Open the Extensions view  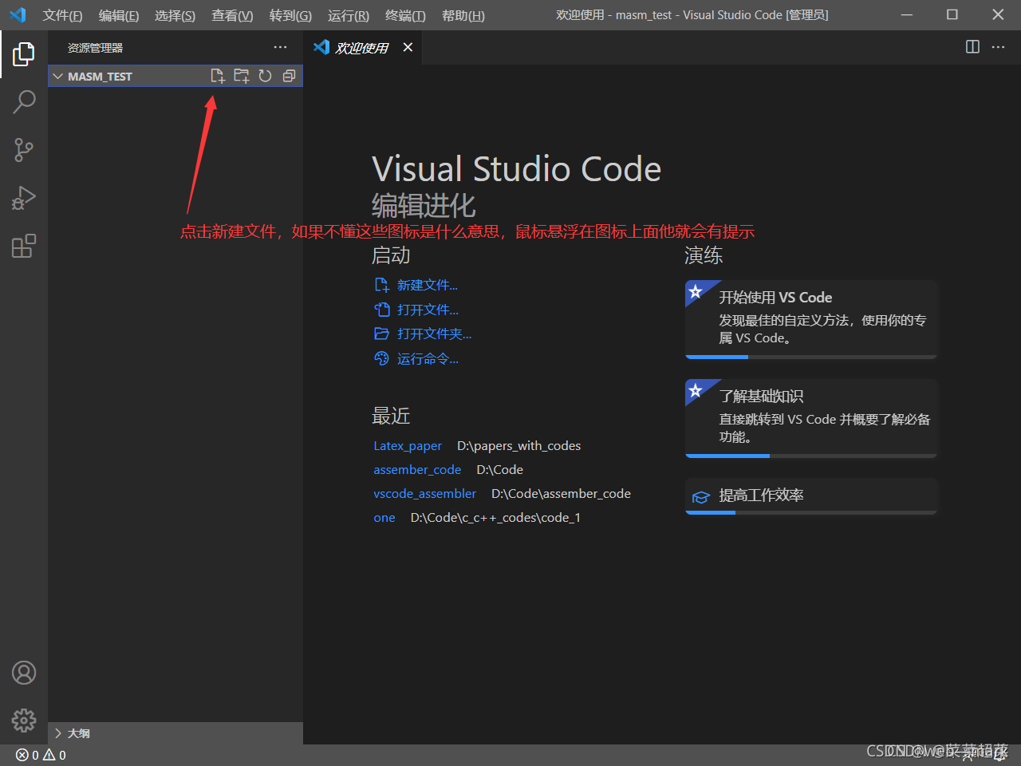[x=24, y=246]
